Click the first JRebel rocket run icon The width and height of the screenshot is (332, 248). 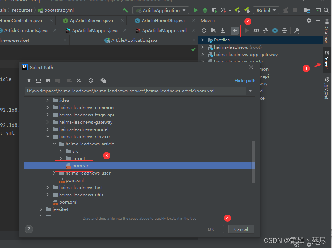(237, 10)
